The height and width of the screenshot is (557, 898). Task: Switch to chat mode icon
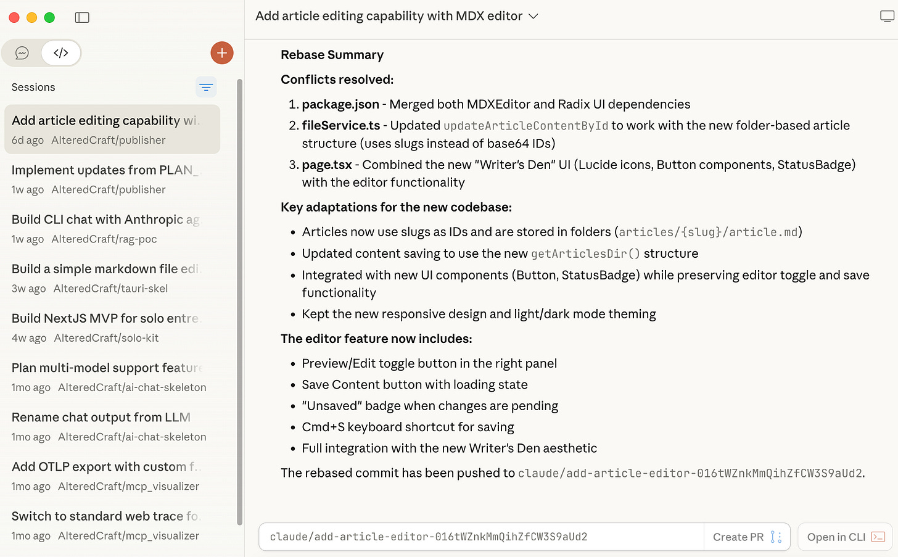(x=22, y=53)
